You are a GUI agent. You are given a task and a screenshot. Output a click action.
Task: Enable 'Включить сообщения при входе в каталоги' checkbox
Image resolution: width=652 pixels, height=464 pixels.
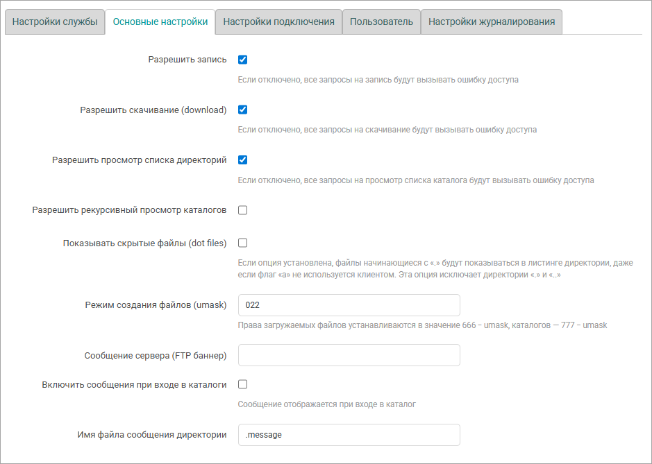[243, 384]
